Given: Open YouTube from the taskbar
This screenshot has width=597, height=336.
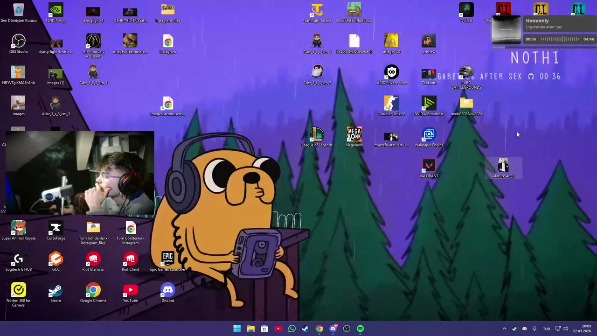Looking at the screenshot, I should point(278,329).
